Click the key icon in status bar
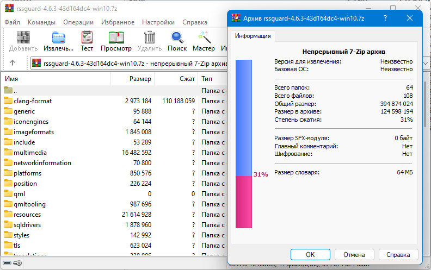Viewport: 431px width, 270px height. [17, 263]
